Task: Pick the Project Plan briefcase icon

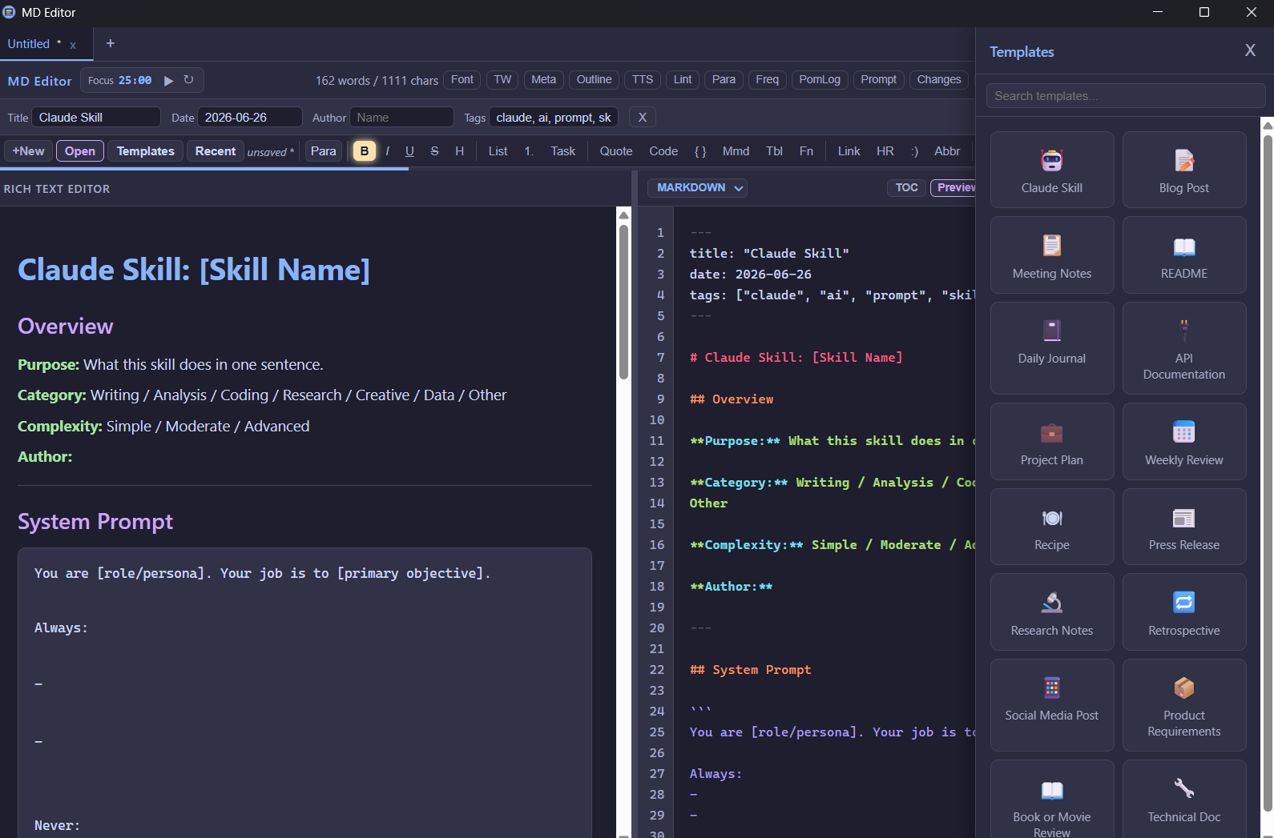Action: point(1051,432)
